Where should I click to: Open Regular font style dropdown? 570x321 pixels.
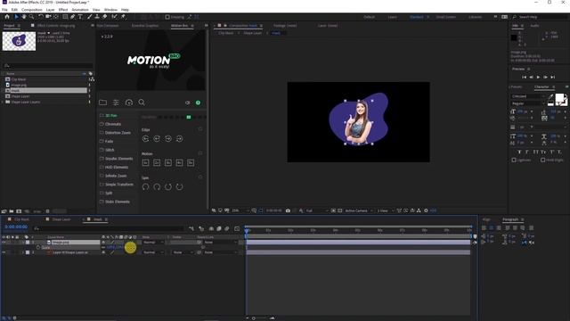528,103
